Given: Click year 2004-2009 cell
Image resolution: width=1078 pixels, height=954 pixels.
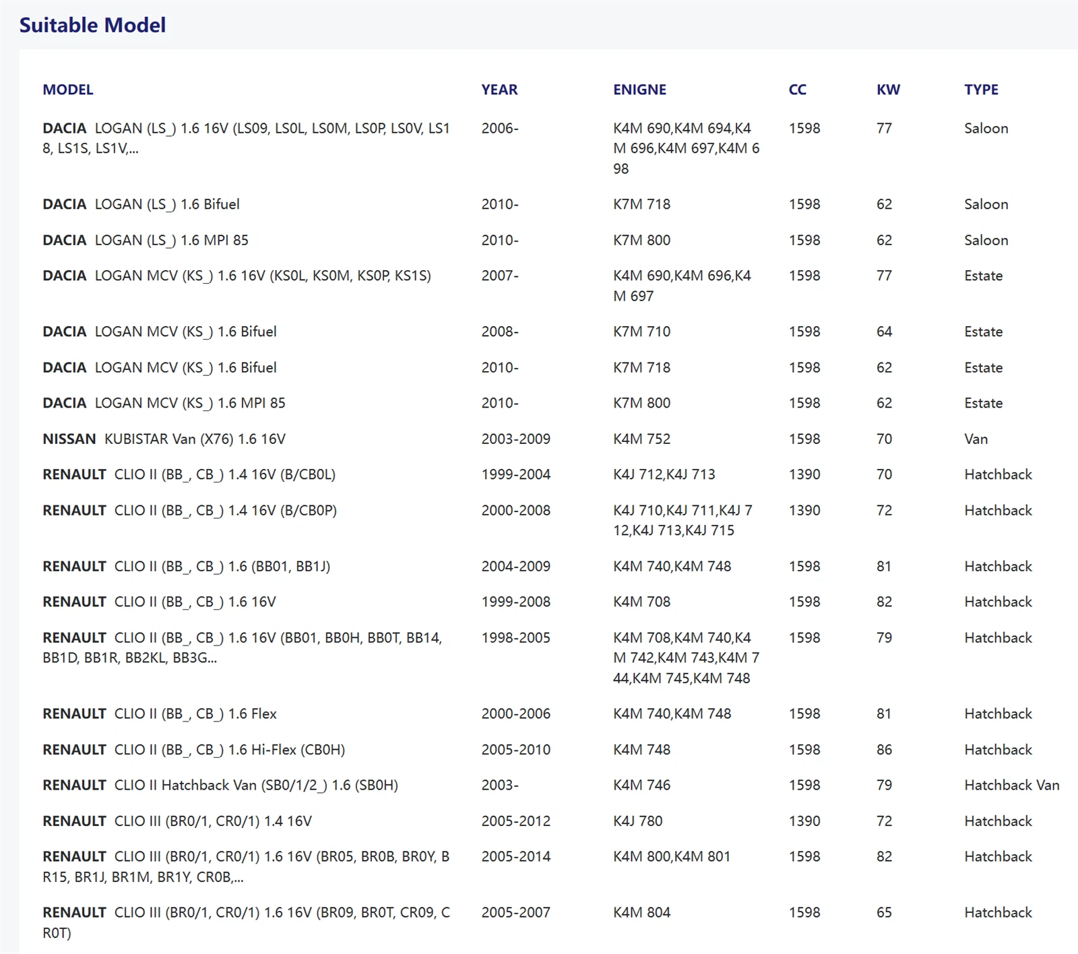Looking at the screenshot, I should 515,567.
